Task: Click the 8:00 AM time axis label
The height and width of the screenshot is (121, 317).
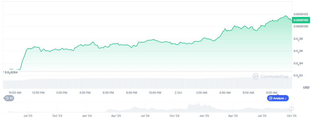Action: [272, 93]
